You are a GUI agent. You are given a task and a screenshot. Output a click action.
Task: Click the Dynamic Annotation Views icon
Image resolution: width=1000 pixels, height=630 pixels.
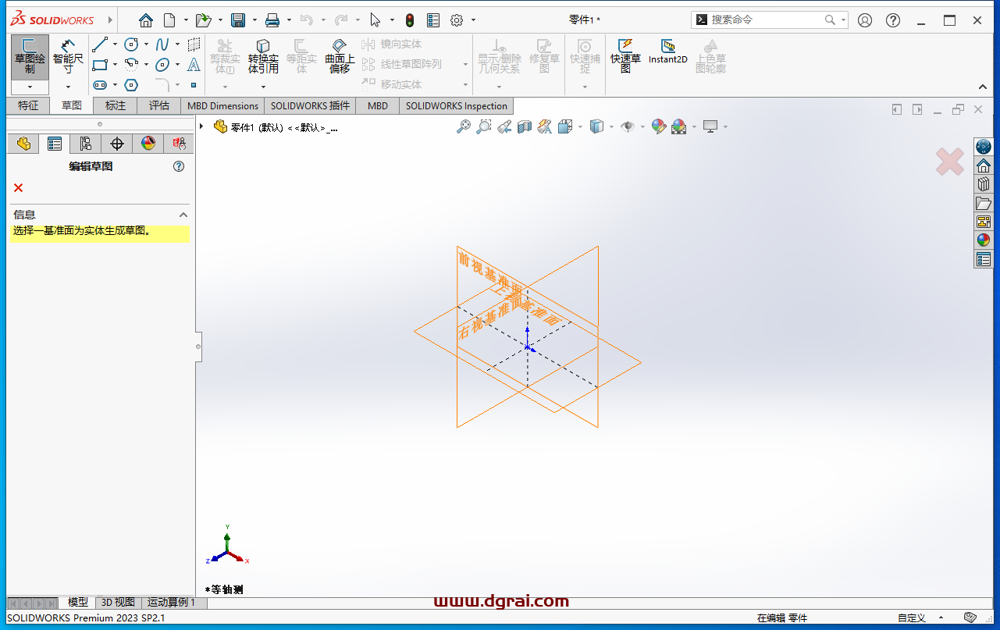coord(545,126)
